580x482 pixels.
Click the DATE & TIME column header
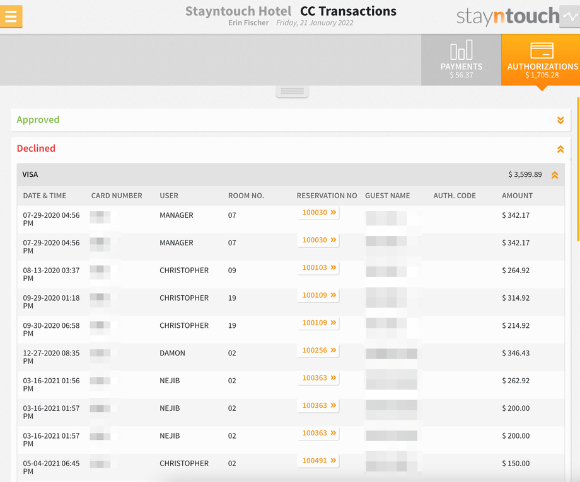[44, 196]
